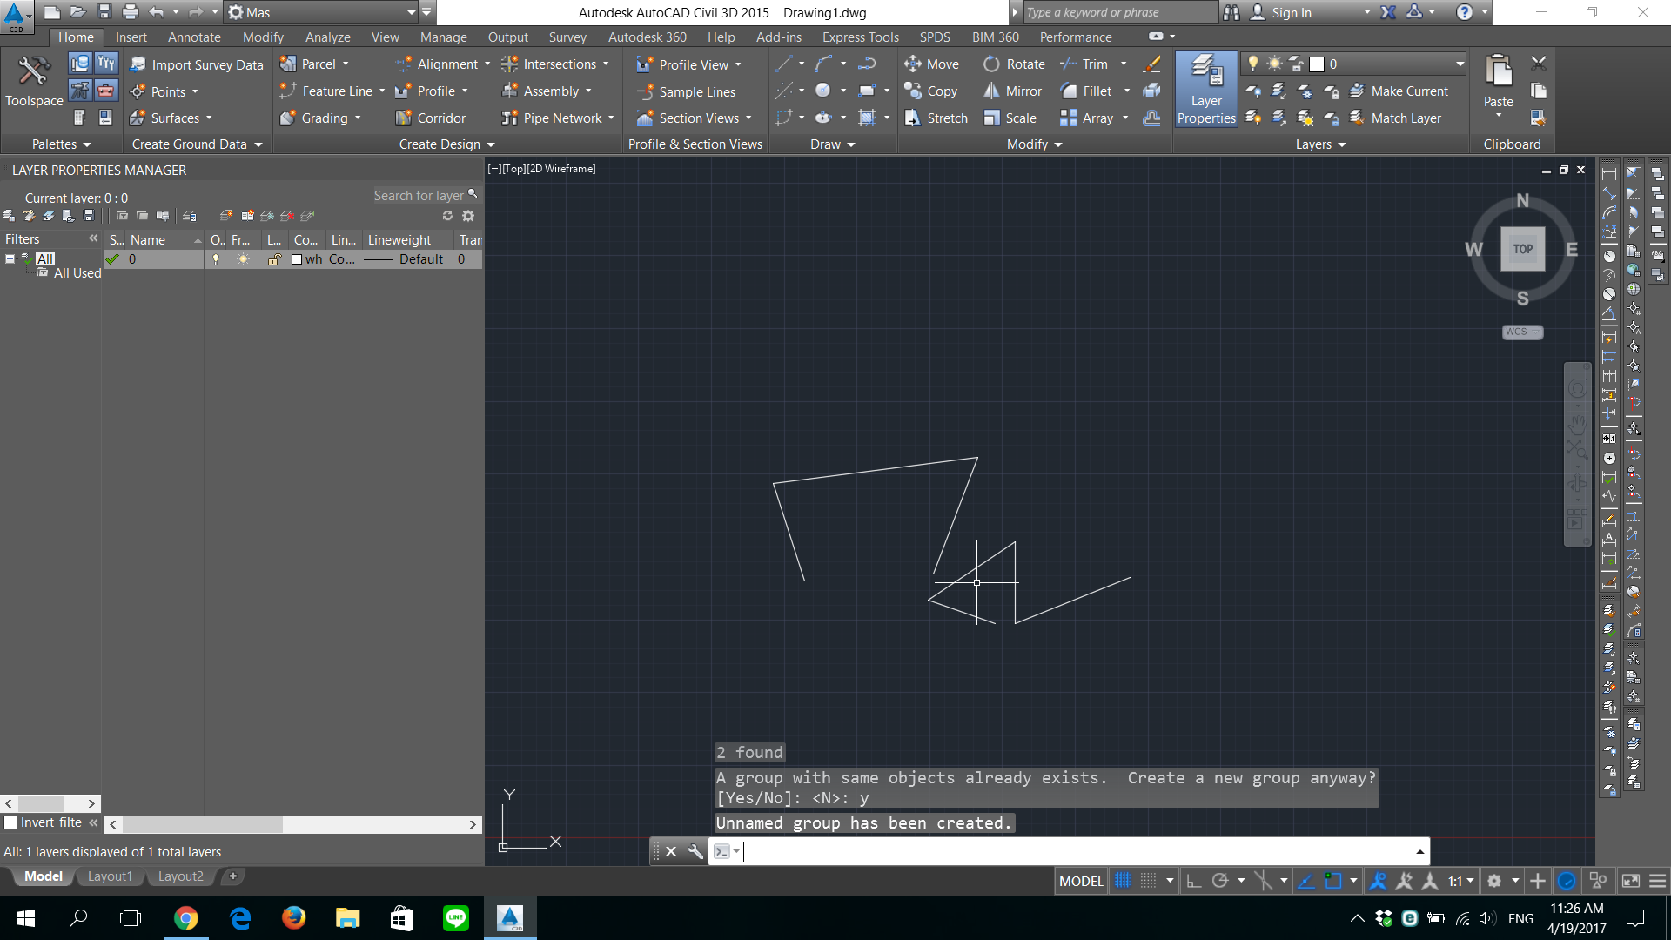The image size is (1671, 940).
Task: Expand the Alignment dropdown
Action: tap(487, 64)
